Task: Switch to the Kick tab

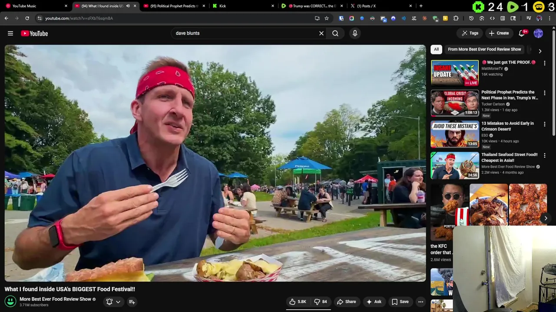Action: pos(243,6)
